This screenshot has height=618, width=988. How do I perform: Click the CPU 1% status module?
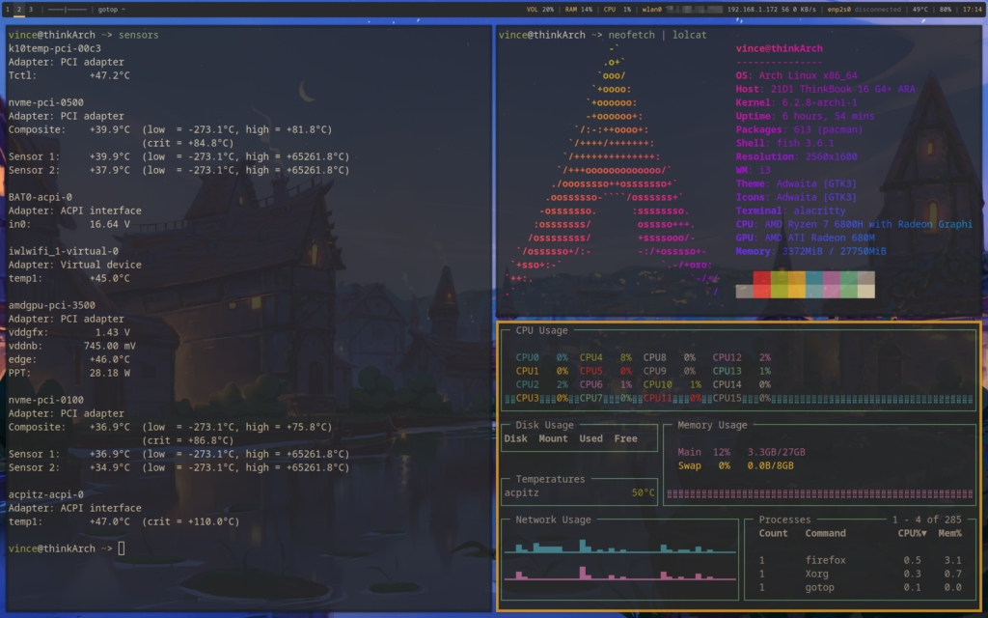pyautogui.click(x=617, y=9)
